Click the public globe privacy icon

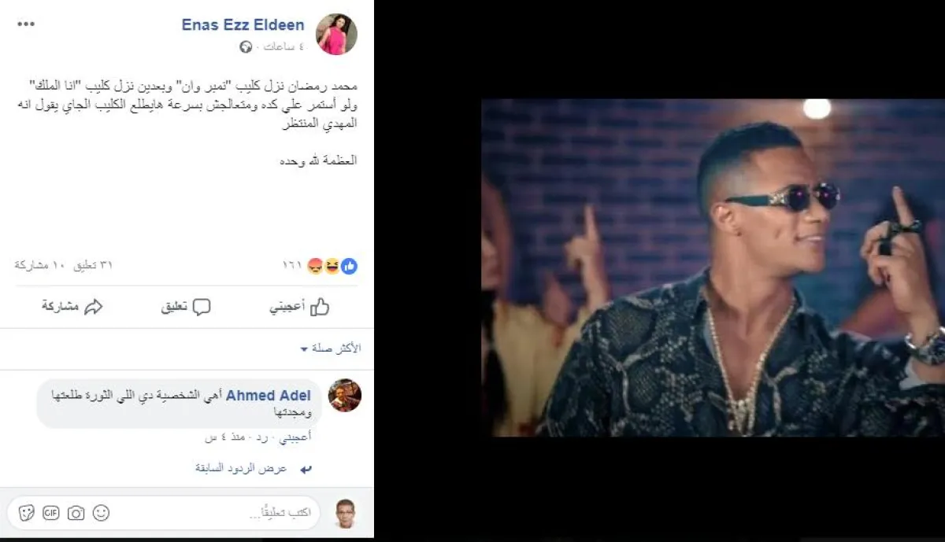tap(246, 47)
